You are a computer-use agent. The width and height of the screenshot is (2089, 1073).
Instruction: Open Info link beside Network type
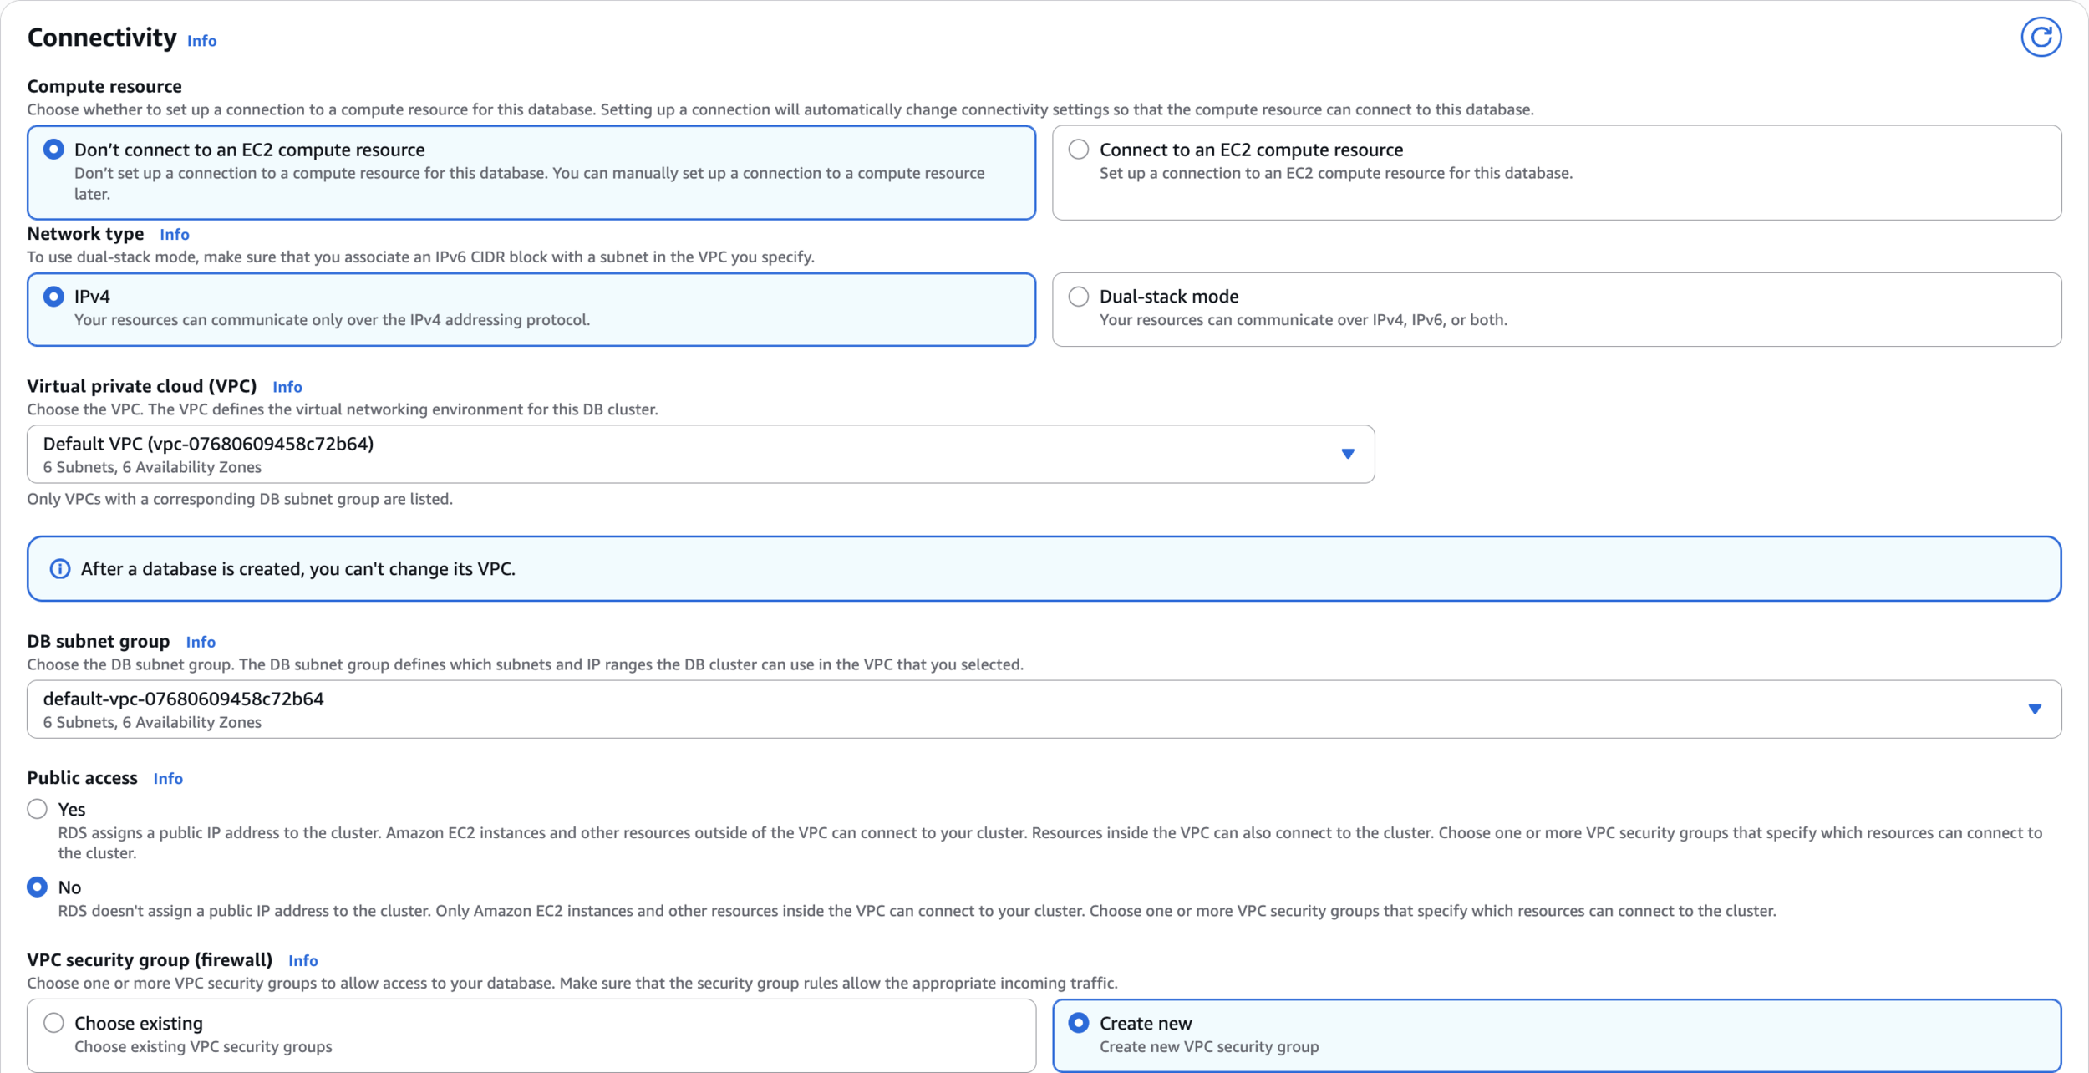175,235
